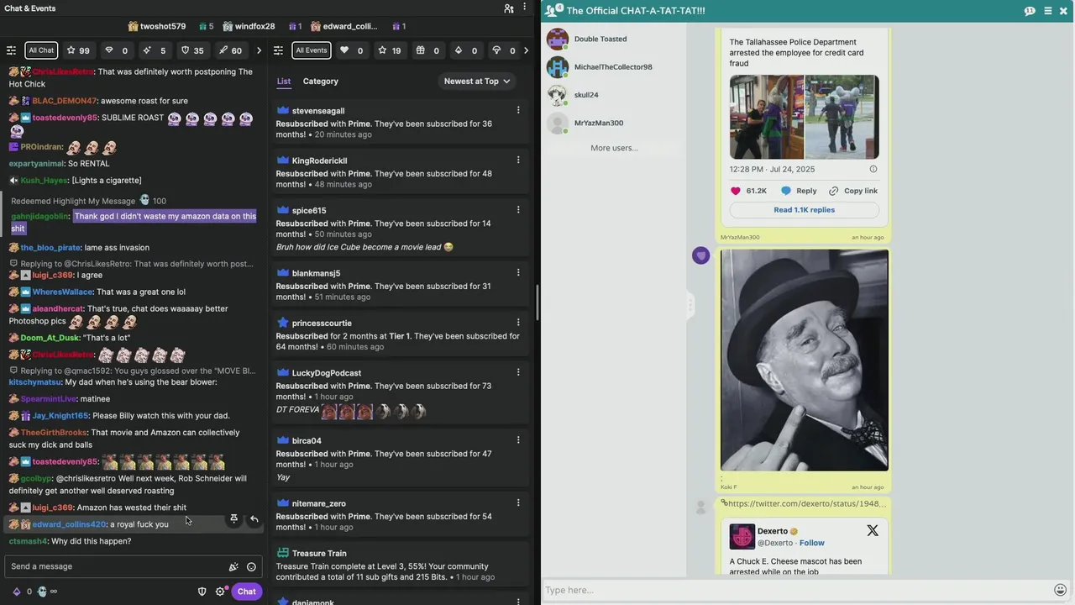The height and width of the screenshot is (605, 1075).
Task: Toggle the star filter showing 99
Action: (x=78, y=50)
